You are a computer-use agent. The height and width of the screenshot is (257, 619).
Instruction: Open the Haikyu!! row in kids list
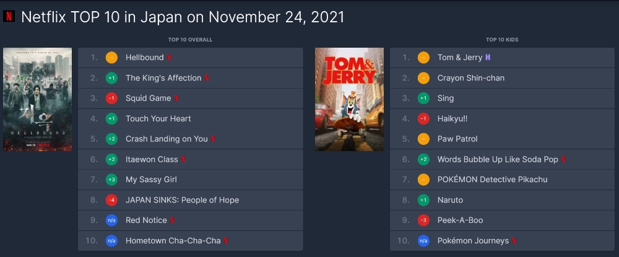coord(502,119)
